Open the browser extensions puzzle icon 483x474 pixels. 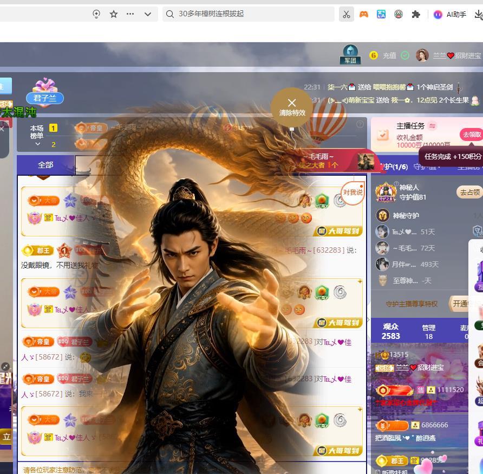(416, 14)
